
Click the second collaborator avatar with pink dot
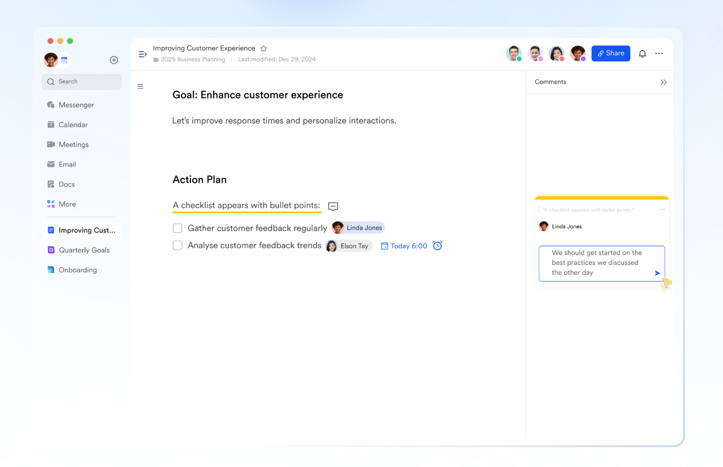[x=535, y=53]
